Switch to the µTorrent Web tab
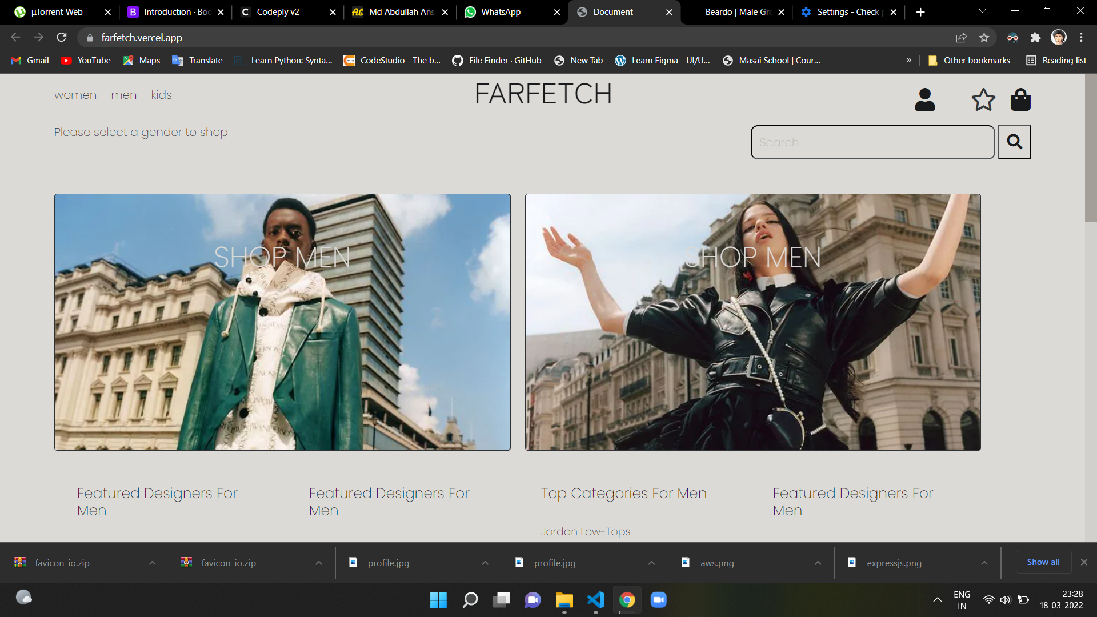Screen dimensions: 1097x617 pos(57,12)
